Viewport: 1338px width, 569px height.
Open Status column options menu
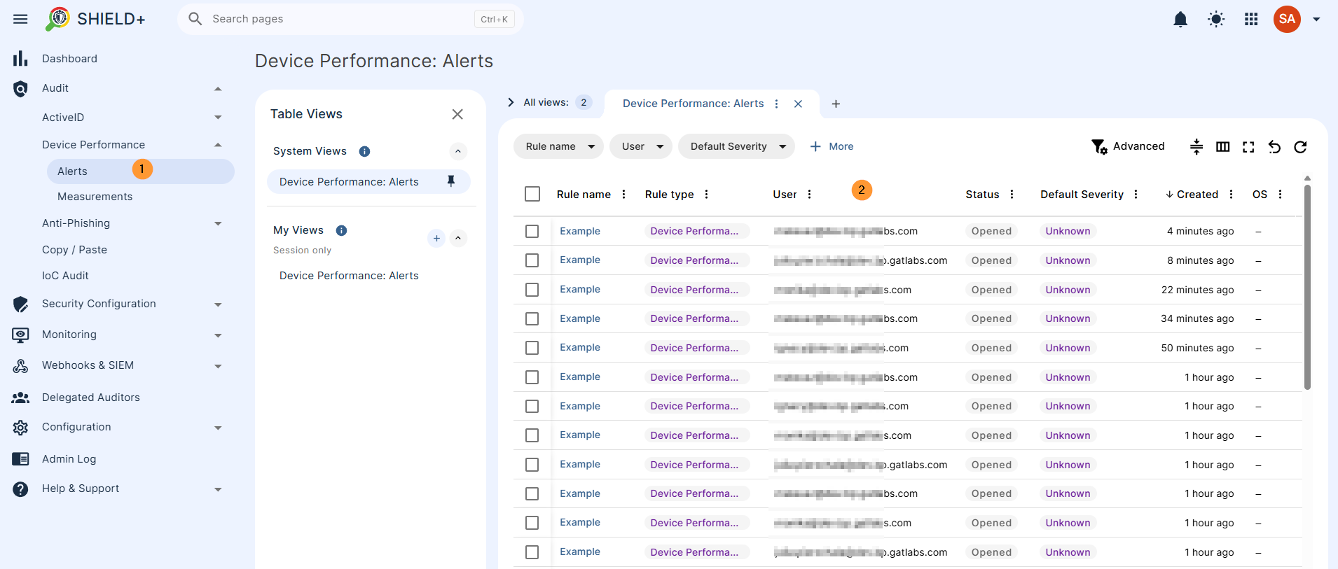coord(1012,195)
